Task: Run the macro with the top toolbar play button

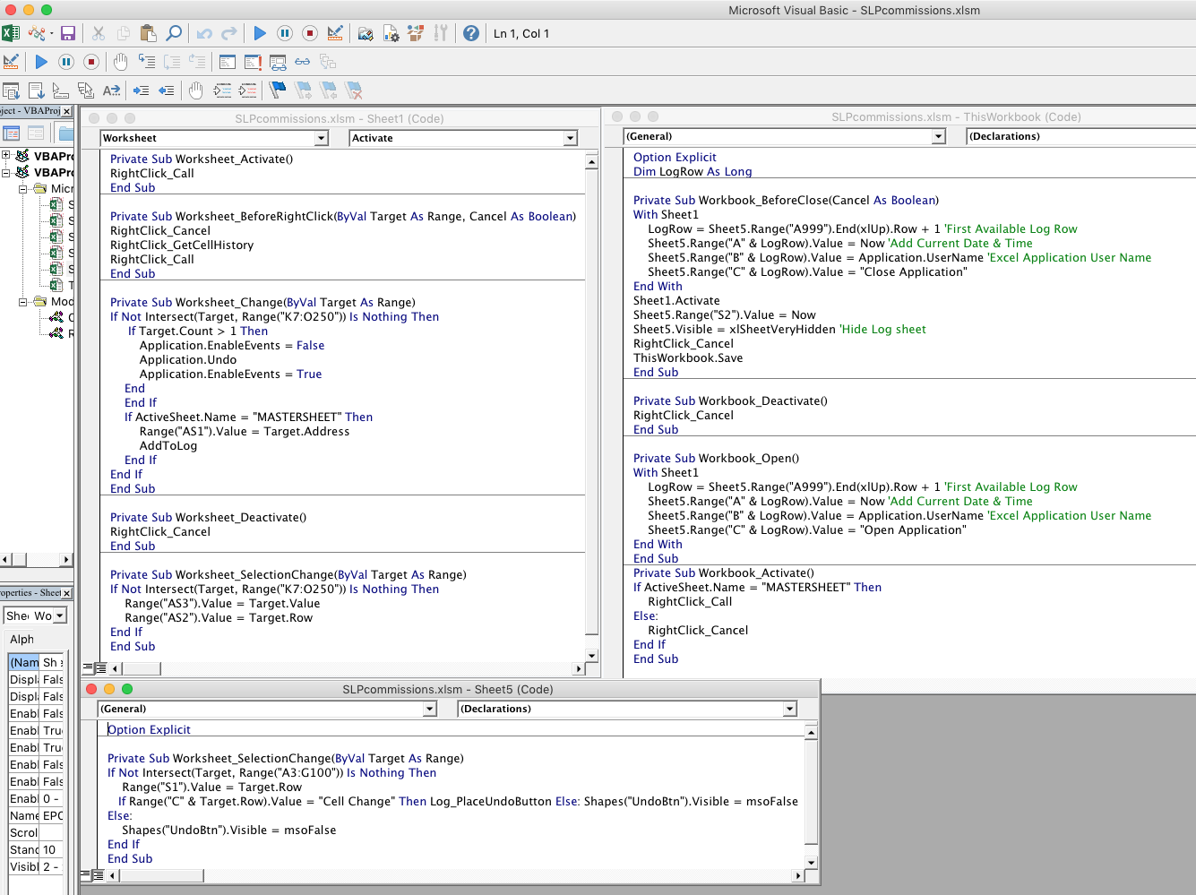Action: [260, 33]
